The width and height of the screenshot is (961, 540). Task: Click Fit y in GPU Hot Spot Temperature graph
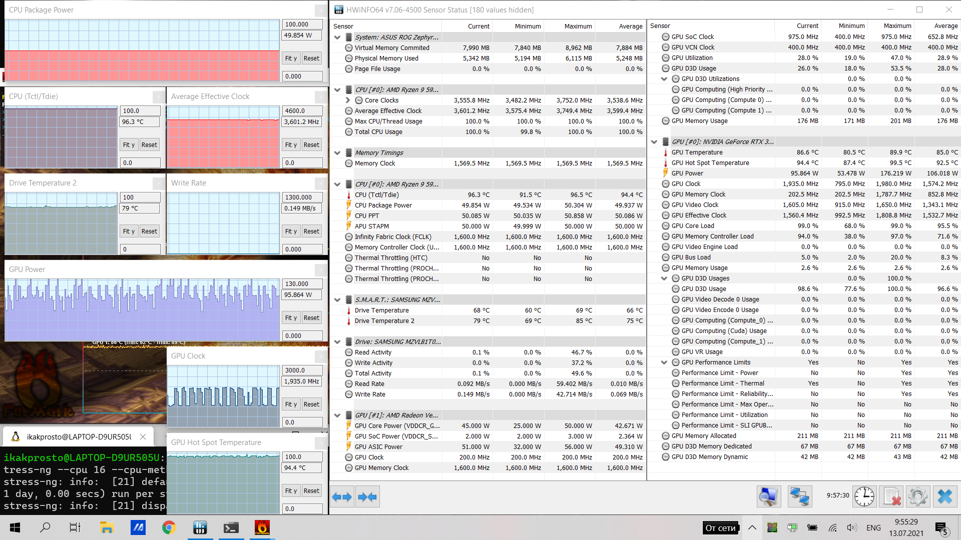(x=291, y=491)
